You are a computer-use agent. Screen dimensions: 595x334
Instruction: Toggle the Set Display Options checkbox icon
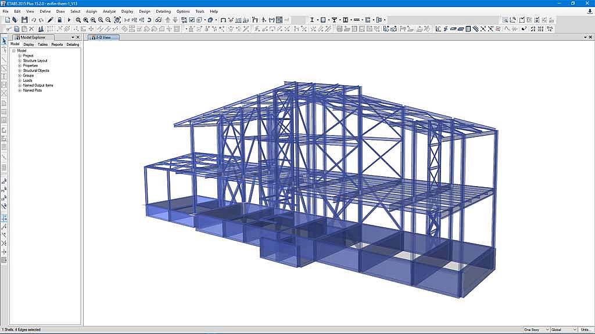pyautogui.click(x=192, y=20)
